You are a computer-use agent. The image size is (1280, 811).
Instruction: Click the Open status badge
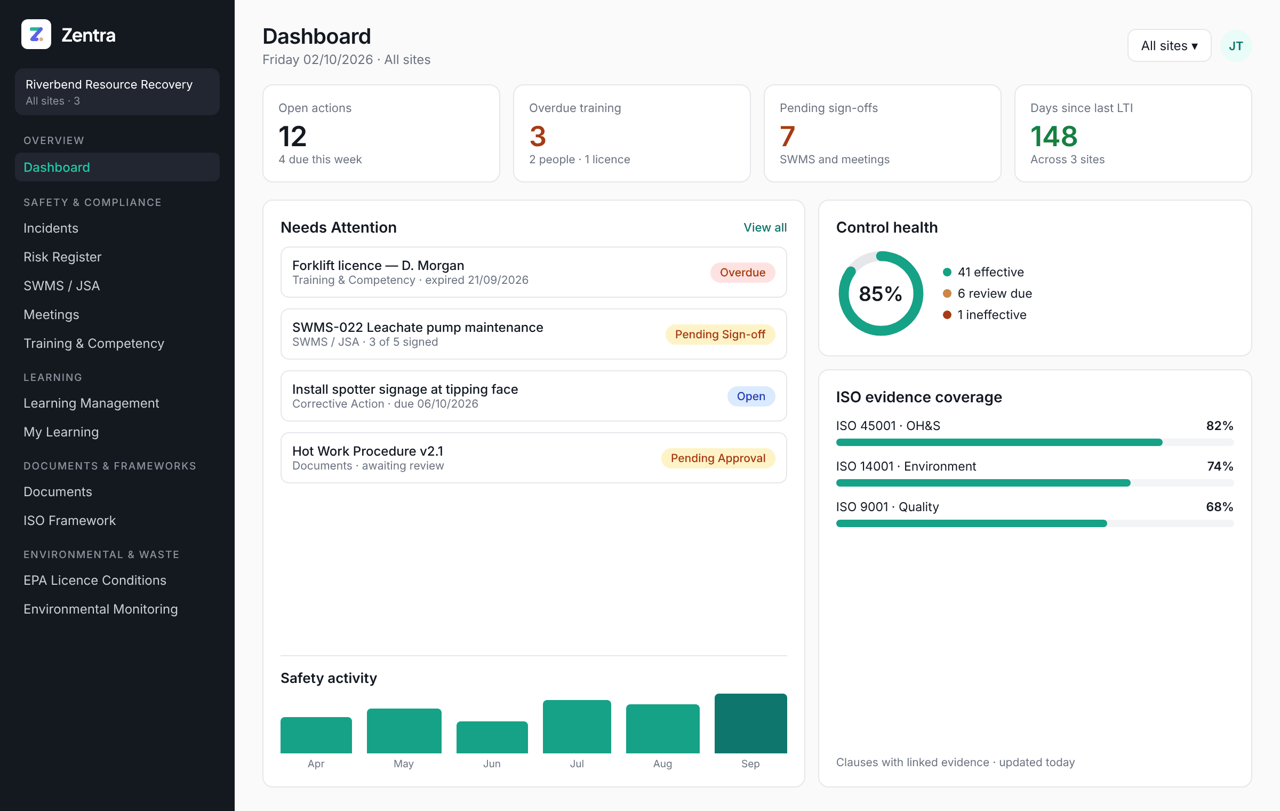pos(751,396)
